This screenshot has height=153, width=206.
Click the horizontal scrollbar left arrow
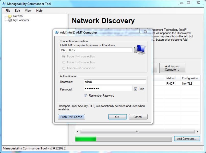pyautogui.click(x=78, y=131)
